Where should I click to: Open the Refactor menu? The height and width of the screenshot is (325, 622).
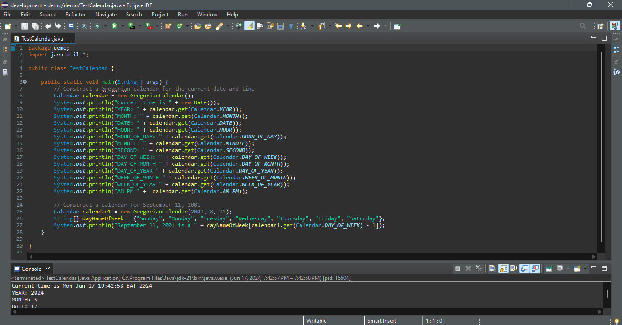click(76, 15)
